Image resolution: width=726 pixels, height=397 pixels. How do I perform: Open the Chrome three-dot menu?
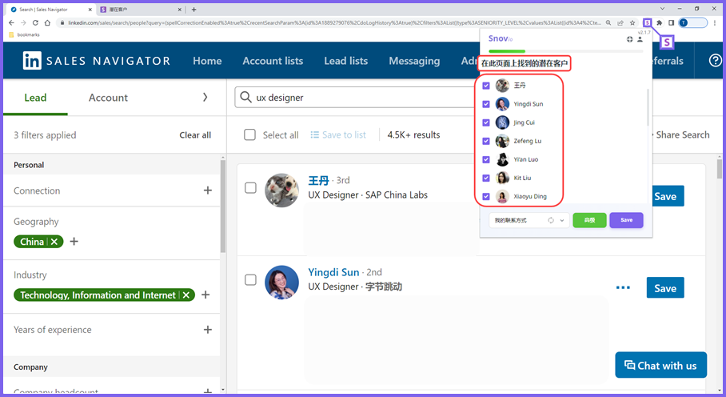(715, 22)
